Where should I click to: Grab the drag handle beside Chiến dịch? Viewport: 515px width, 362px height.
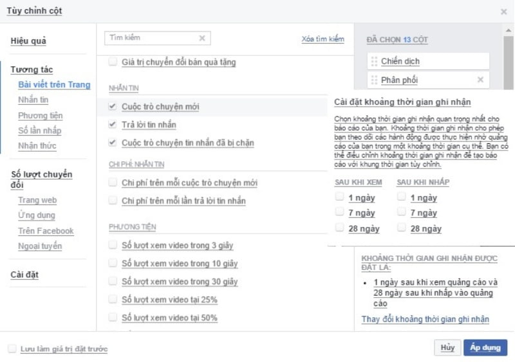pos(373,62)
